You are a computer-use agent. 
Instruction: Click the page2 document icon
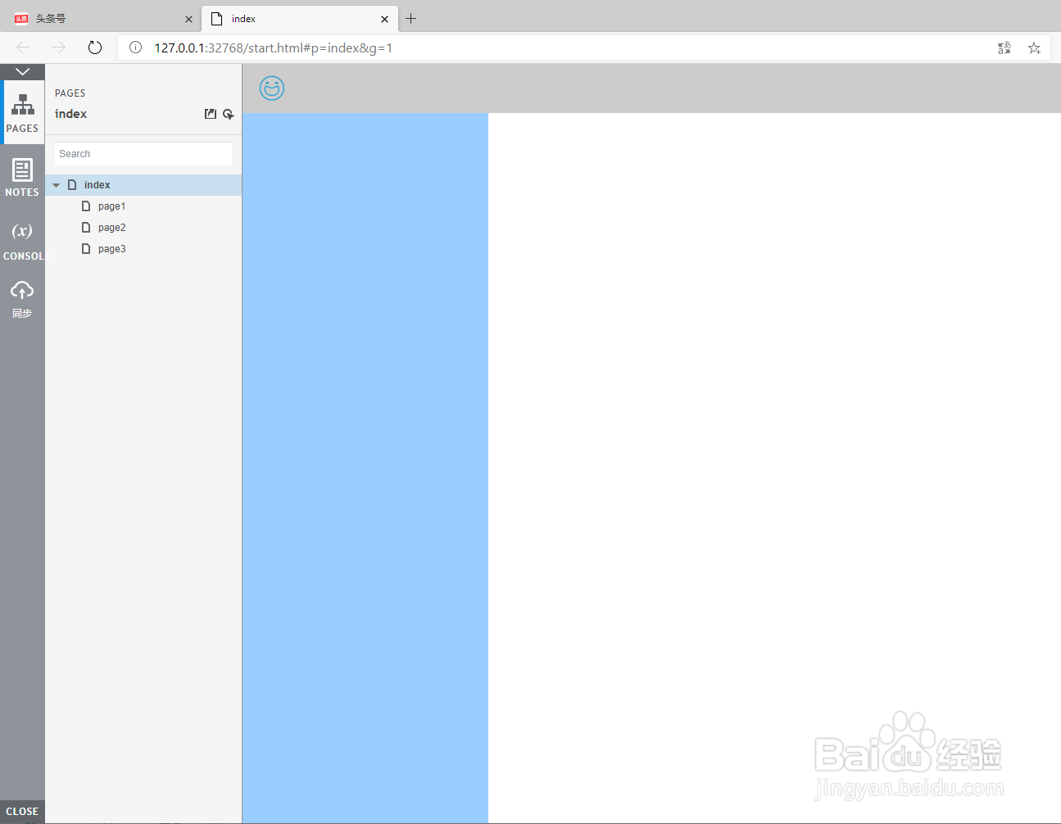[x=86, y=228]
